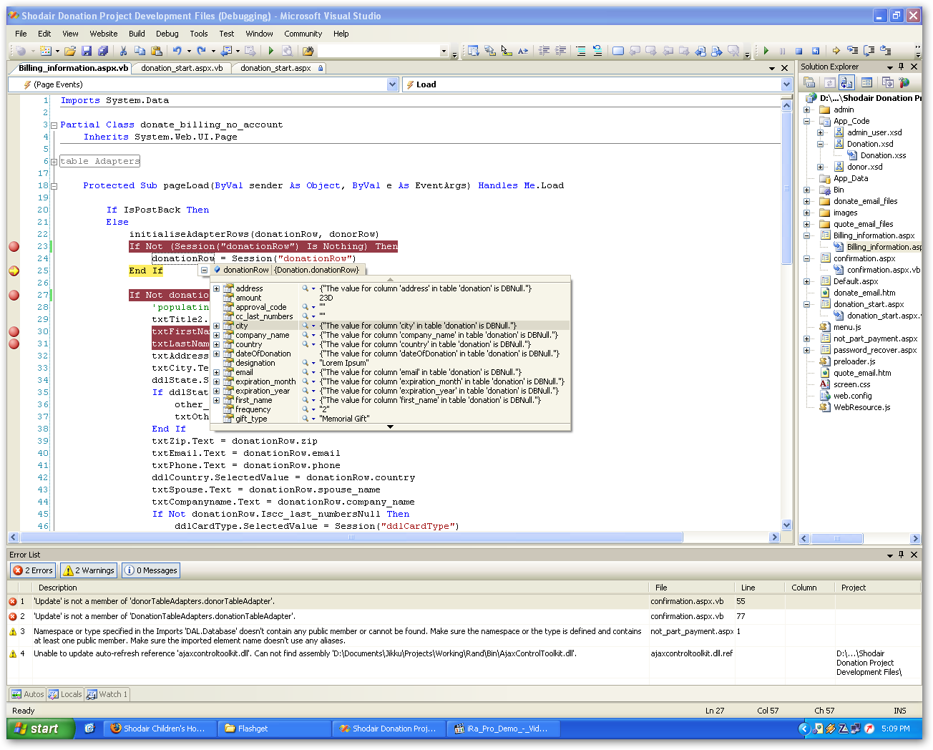
Task: Expand the city column in debug datatip
Action: (216, 326)
